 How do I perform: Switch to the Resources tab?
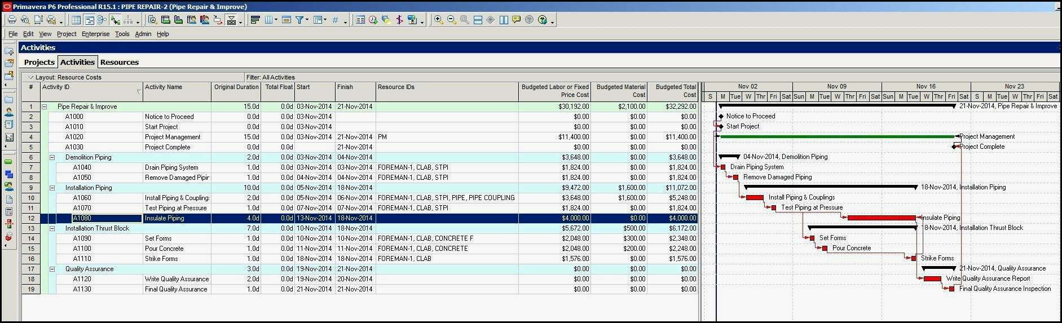pyautogui.click(x=119, y=62)
